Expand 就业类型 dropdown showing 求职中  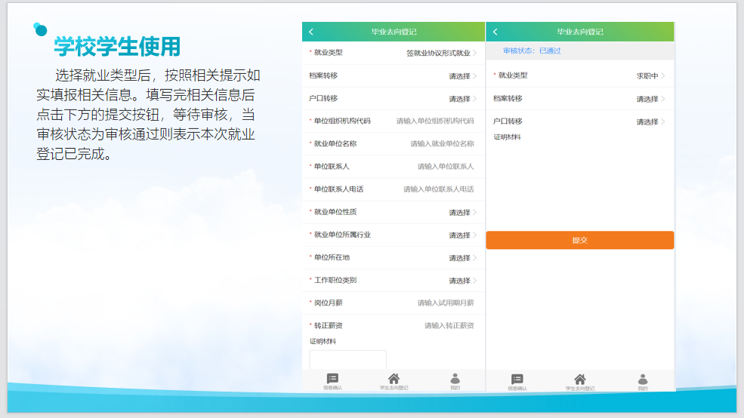(x=650, y=76)
